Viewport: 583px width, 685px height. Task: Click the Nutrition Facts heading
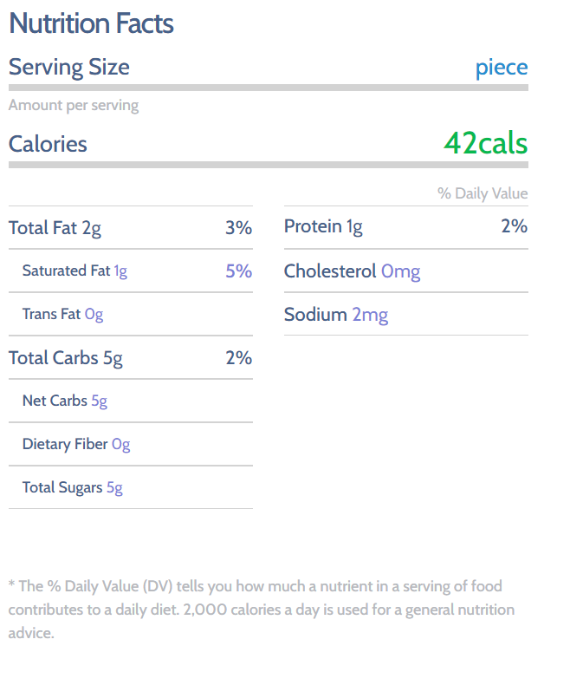point(91,23)
